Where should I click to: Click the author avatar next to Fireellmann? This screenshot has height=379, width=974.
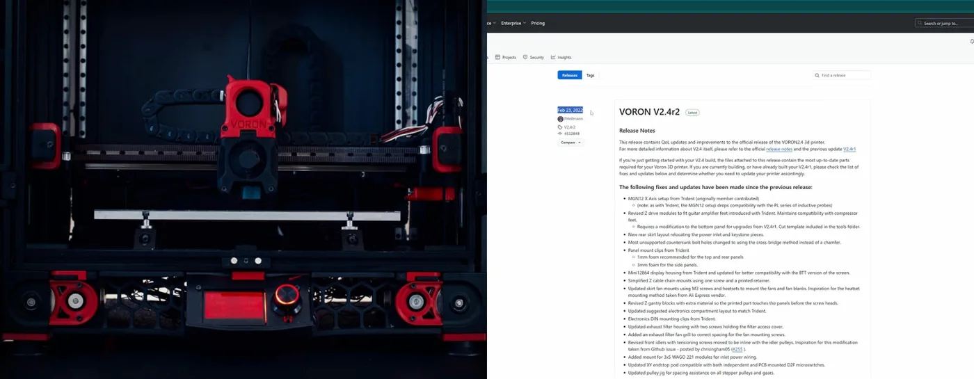point(561,119)
